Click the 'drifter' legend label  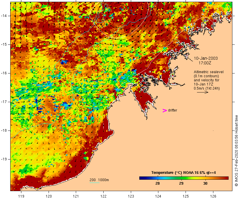172,110
